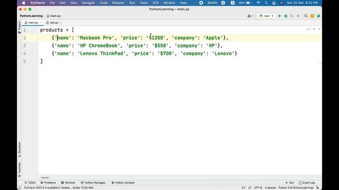Change the LF line separator setting
The image size is (339, 190).
tap(249, 188)
